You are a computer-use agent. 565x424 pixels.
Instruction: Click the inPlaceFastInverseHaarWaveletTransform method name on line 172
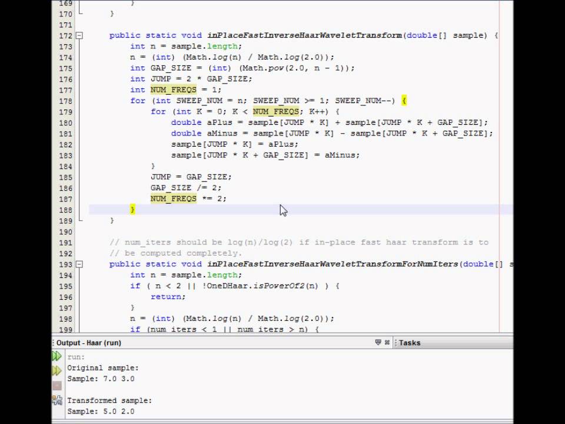304,35
